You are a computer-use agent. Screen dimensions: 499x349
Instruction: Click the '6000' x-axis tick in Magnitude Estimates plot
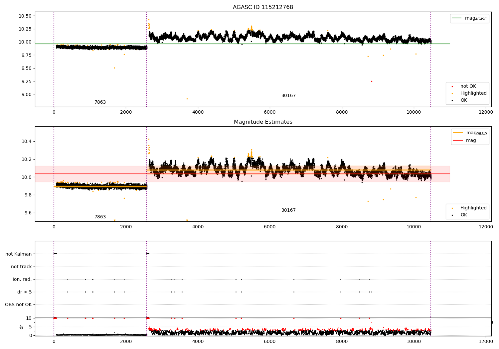point(270,227)
